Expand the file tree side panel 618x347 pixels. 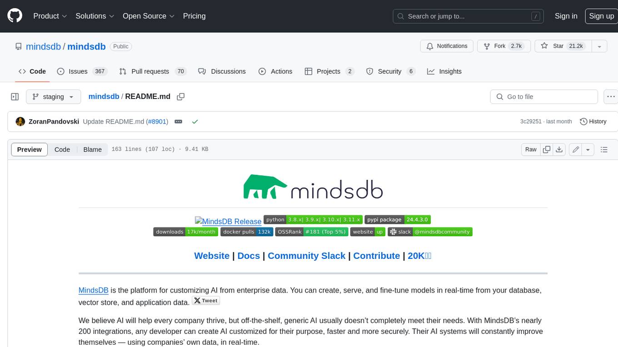click(15, 97)
